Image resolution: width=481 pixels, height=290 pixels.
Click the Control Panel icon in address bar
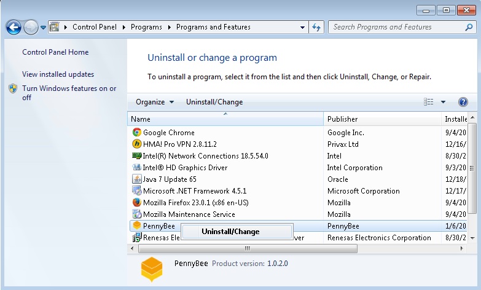[54, 27]
